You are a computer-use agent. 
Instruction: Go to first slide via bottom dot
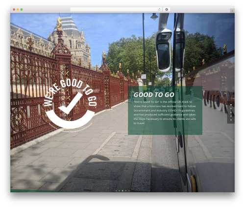point(116,191)
